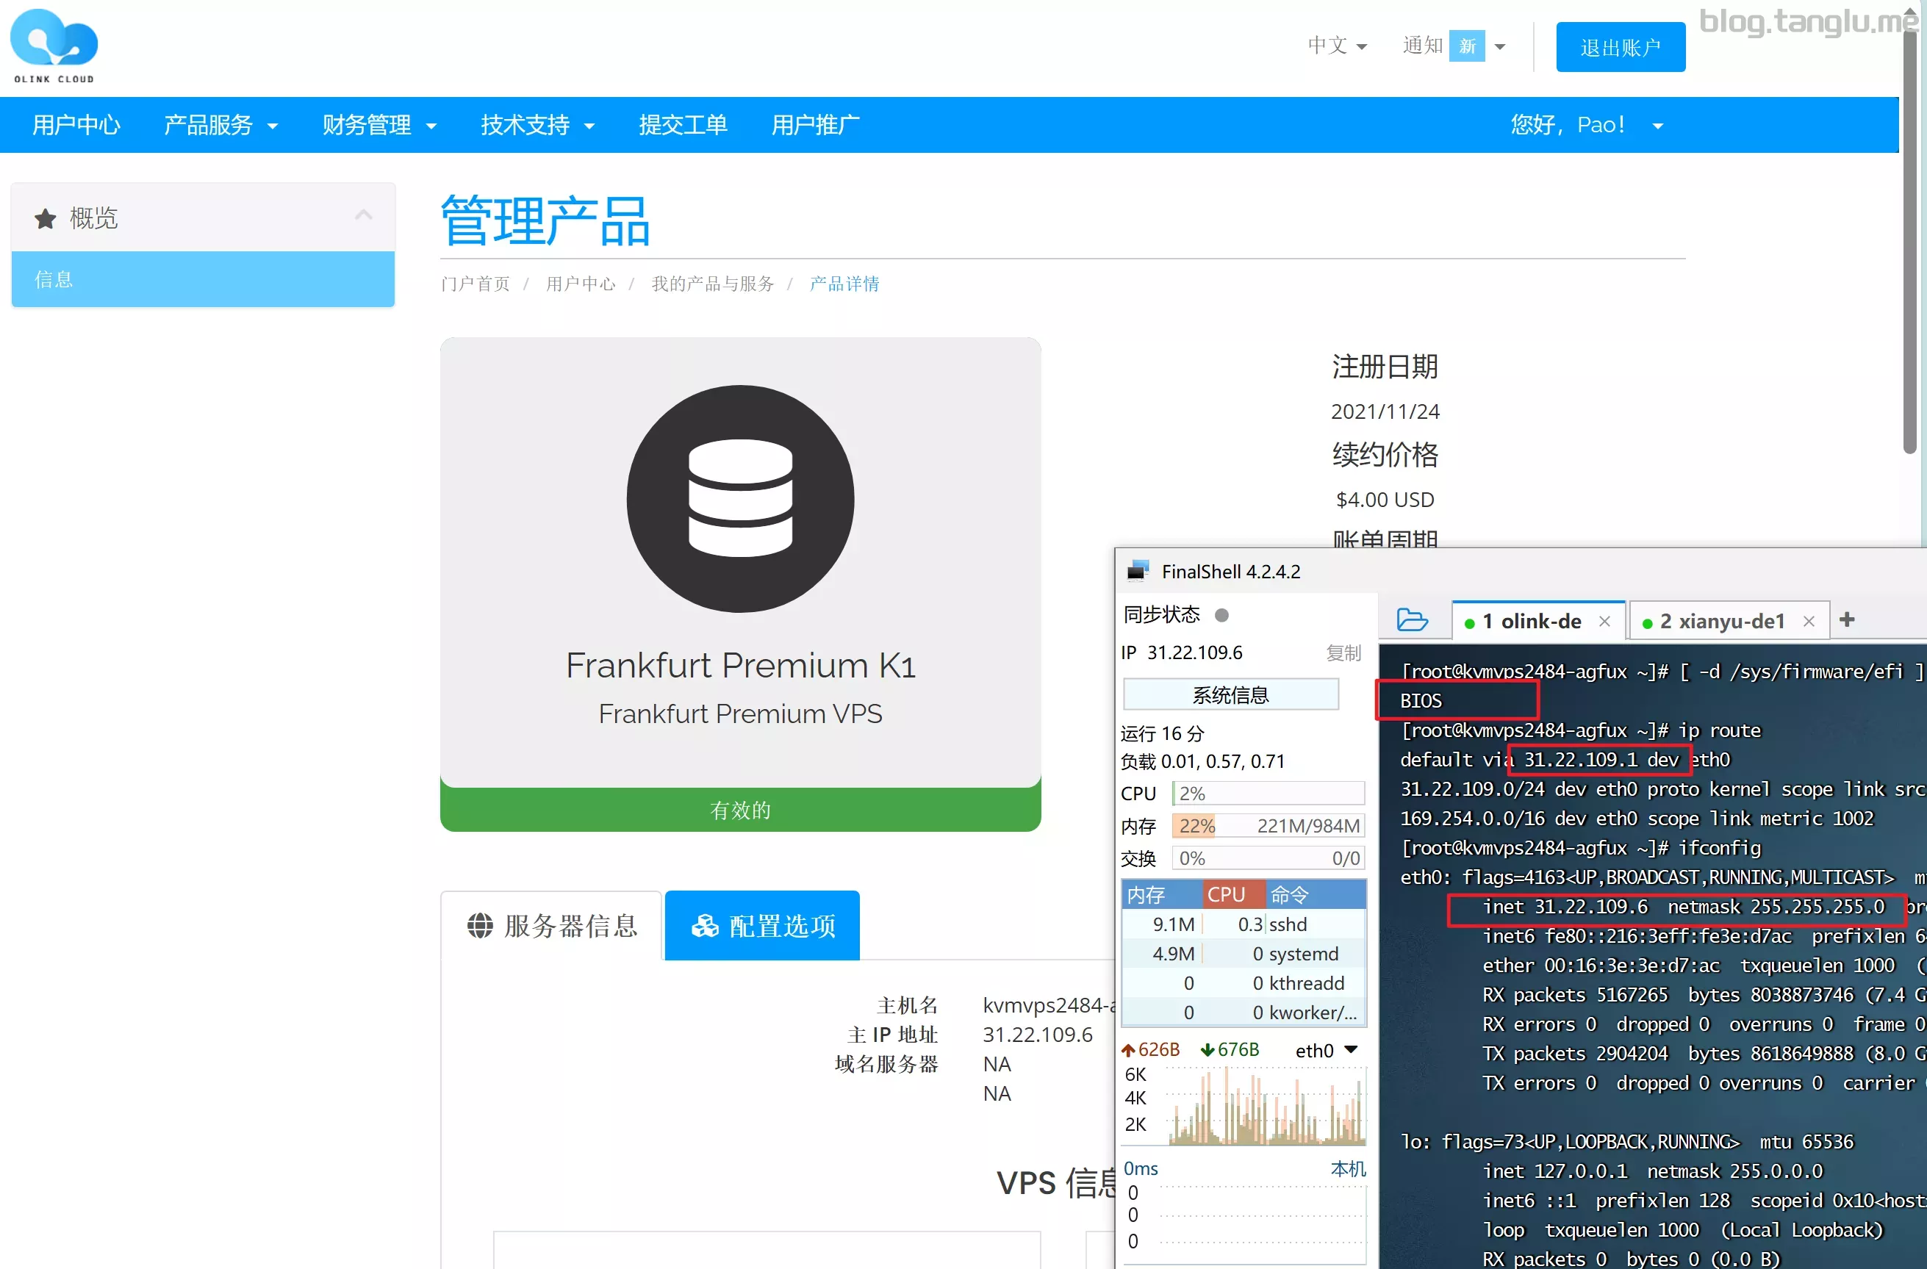Image resolution: width=1927 pixels, height=1269 pixels.
Task: Open folder icon in FinalShell tab bar
Action: [x=1412, y=621]
